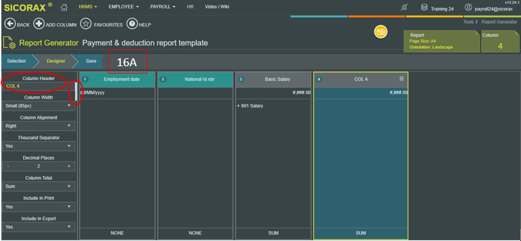
Task: Switch to the Designer step tab
Action: tap(56, 61)
